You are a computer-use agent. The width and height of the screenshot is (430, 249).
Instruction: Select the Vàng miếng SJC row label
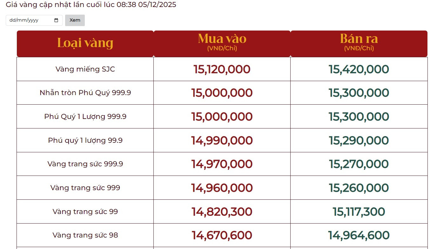[85, 69]
